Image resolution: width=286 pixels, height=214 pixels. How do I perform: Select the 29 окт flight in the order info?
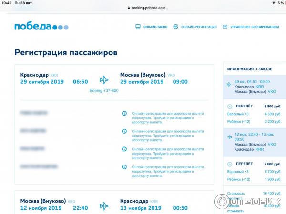click(x=255, y=87)
